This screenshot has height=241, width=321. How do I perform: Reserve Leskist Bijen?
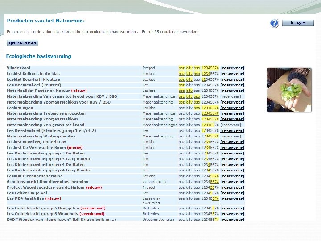[x=232, y=108]
